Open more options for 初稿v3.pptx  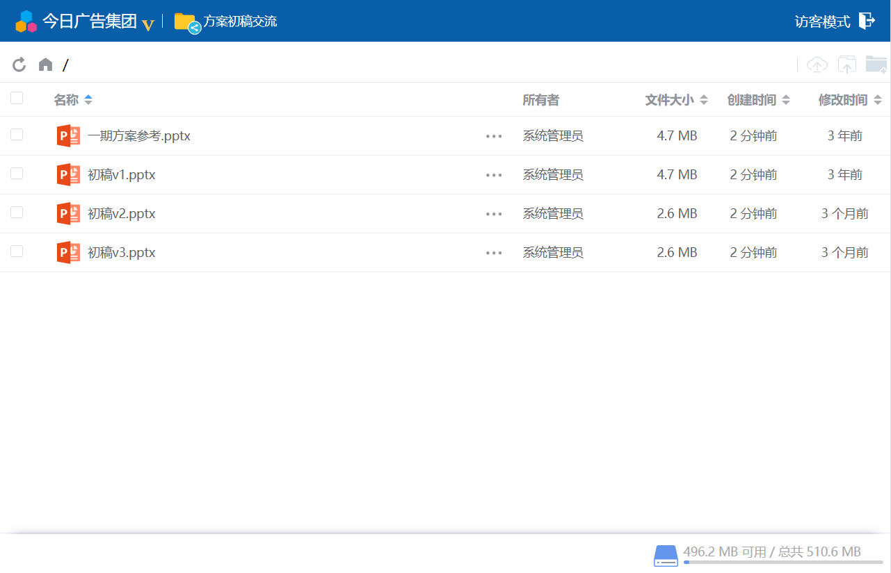[x=494, y=253]
